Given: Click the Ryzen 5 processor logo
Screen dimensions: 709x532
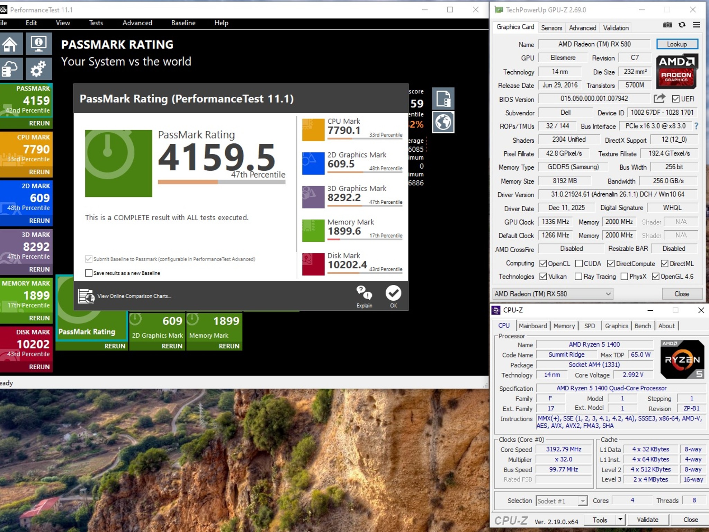Looking at the screenshot, I should (682, 360).
